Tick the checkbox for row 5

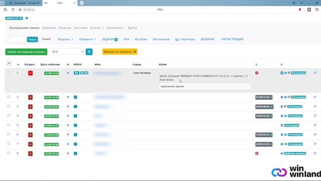point(9,125)
